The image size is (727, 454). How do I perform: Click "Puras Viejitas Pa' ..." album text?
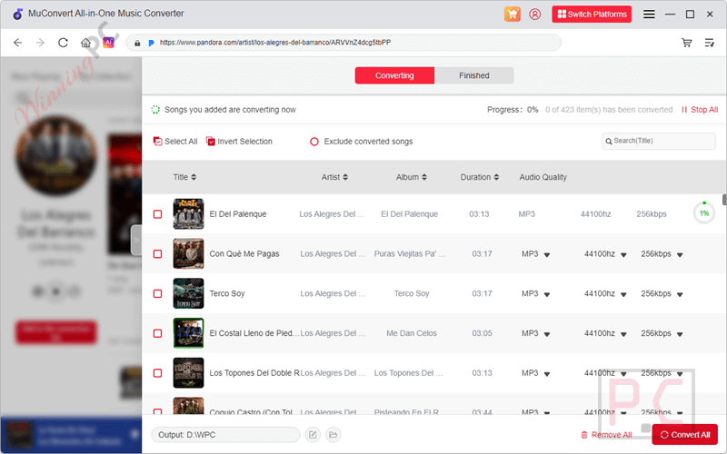[410, 254]
